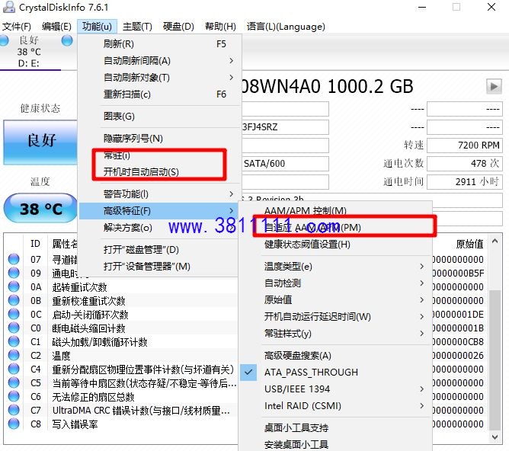This screenshot has width=509, height=451.
Task: Click scrollbar up arrow in attribute list
Action: 495,241
